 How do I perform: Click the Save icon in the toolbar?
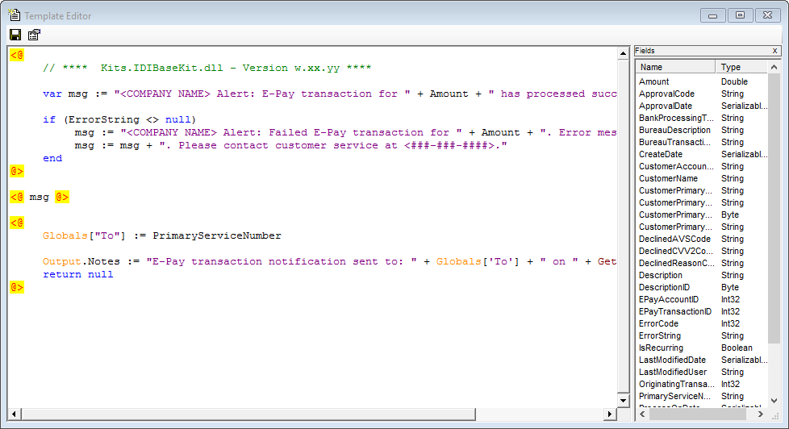[15, 35]
